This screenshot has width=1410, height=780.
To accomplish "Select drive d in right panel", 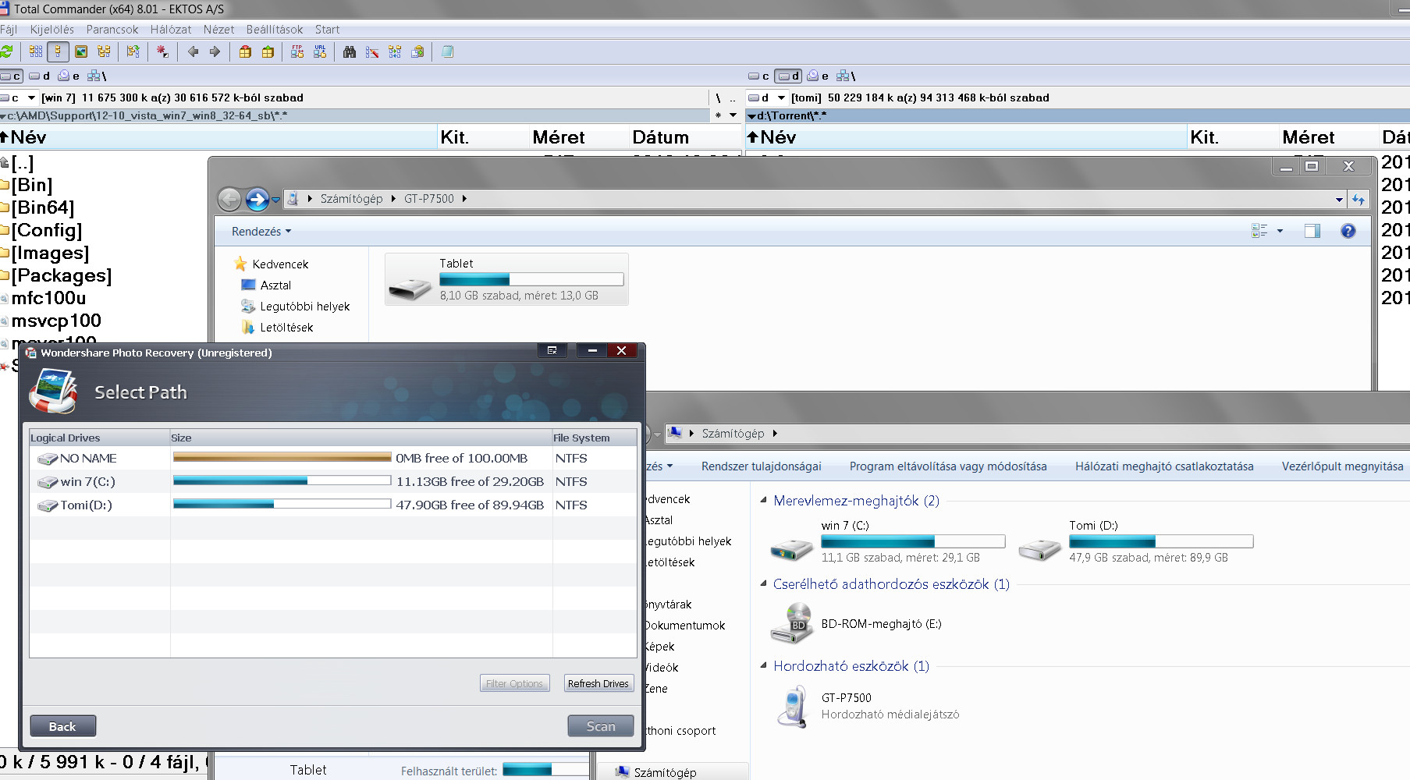I will coord(788,76).
